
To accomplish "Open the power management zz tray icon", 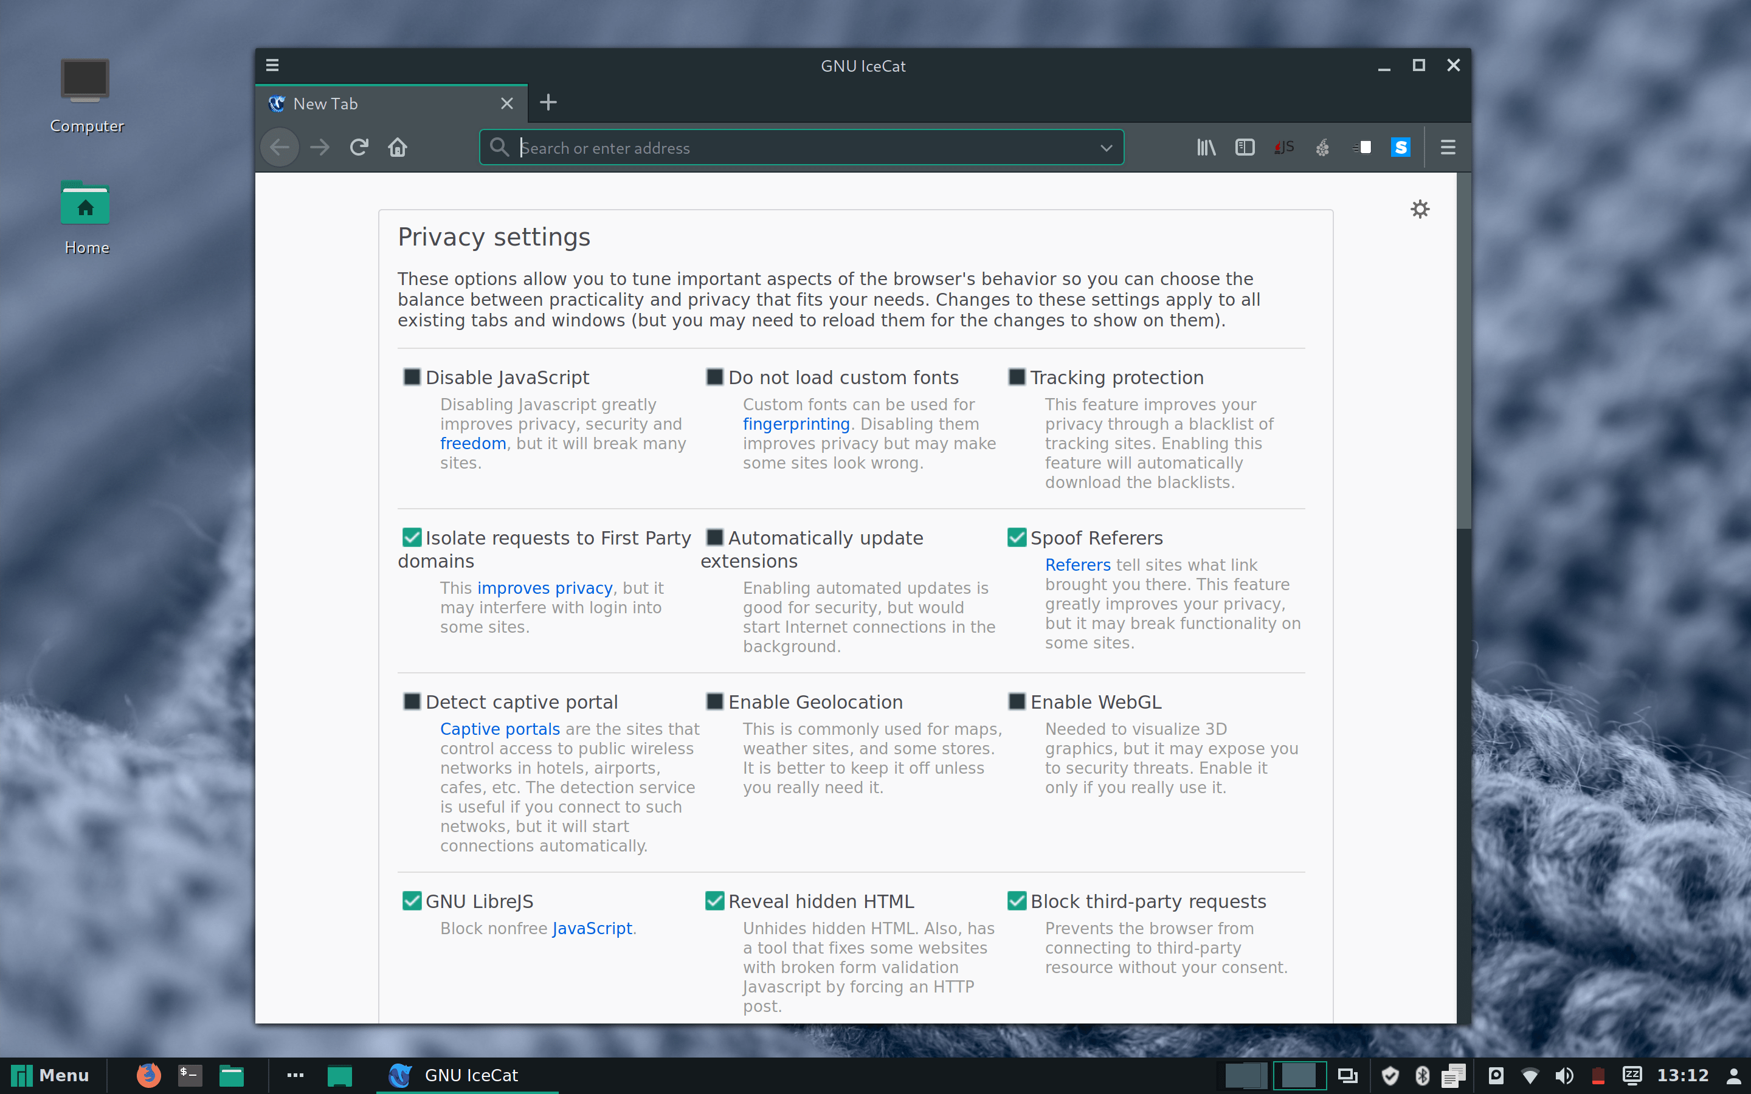I will tap(1632, 1075).
